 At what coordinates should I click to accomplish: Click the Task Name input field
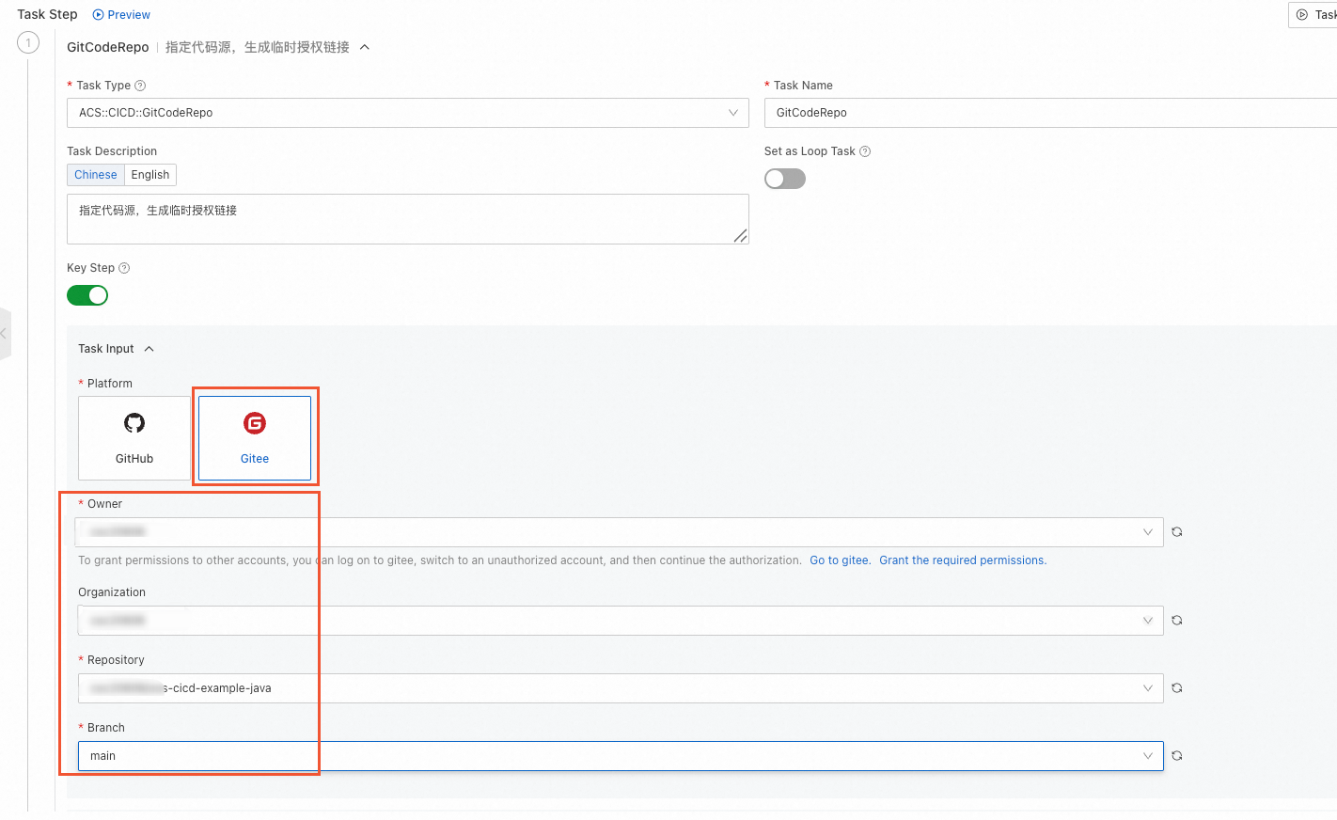tap(1050, 113)
